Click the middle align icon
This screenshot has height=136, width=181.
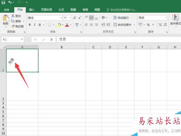click(91, 18)
